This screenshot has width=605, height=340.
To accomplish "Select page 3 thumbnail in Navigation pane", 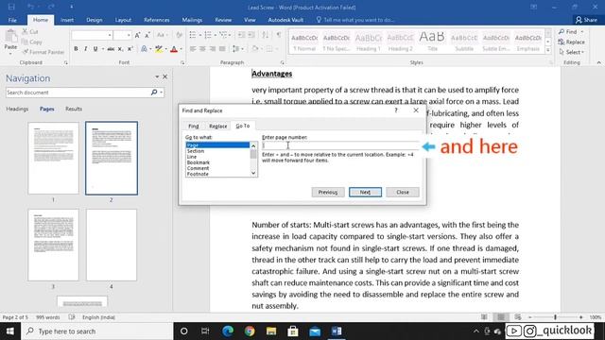I will click(53, 246).
